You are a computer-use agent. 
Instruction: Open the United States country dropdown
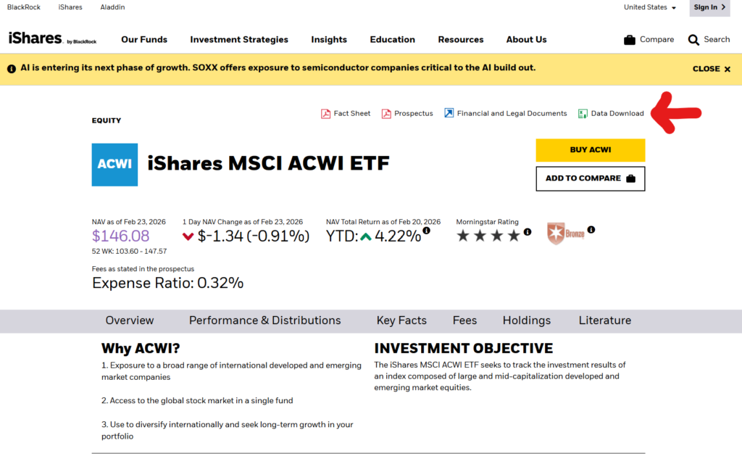pos(649,7)
